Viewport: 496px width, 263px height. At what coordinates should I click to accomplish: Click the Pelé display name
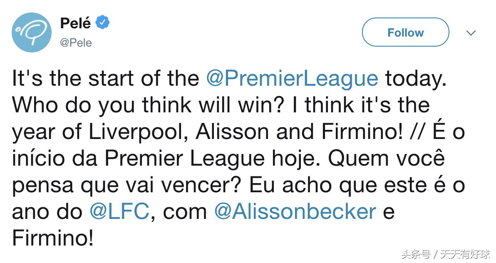coord(75,23)
